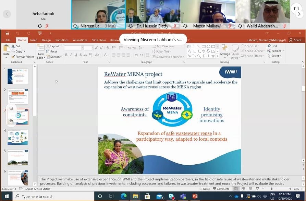This screenshot has width=306, height=201.
Task: Select the oval shape in shapes gallery
Action: tap(208, 47)
